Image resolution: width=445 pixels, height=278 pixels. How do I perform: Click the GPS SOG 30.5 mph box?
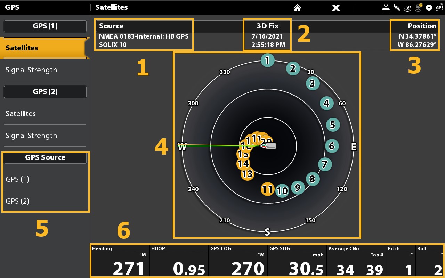(x=297, y=261)
